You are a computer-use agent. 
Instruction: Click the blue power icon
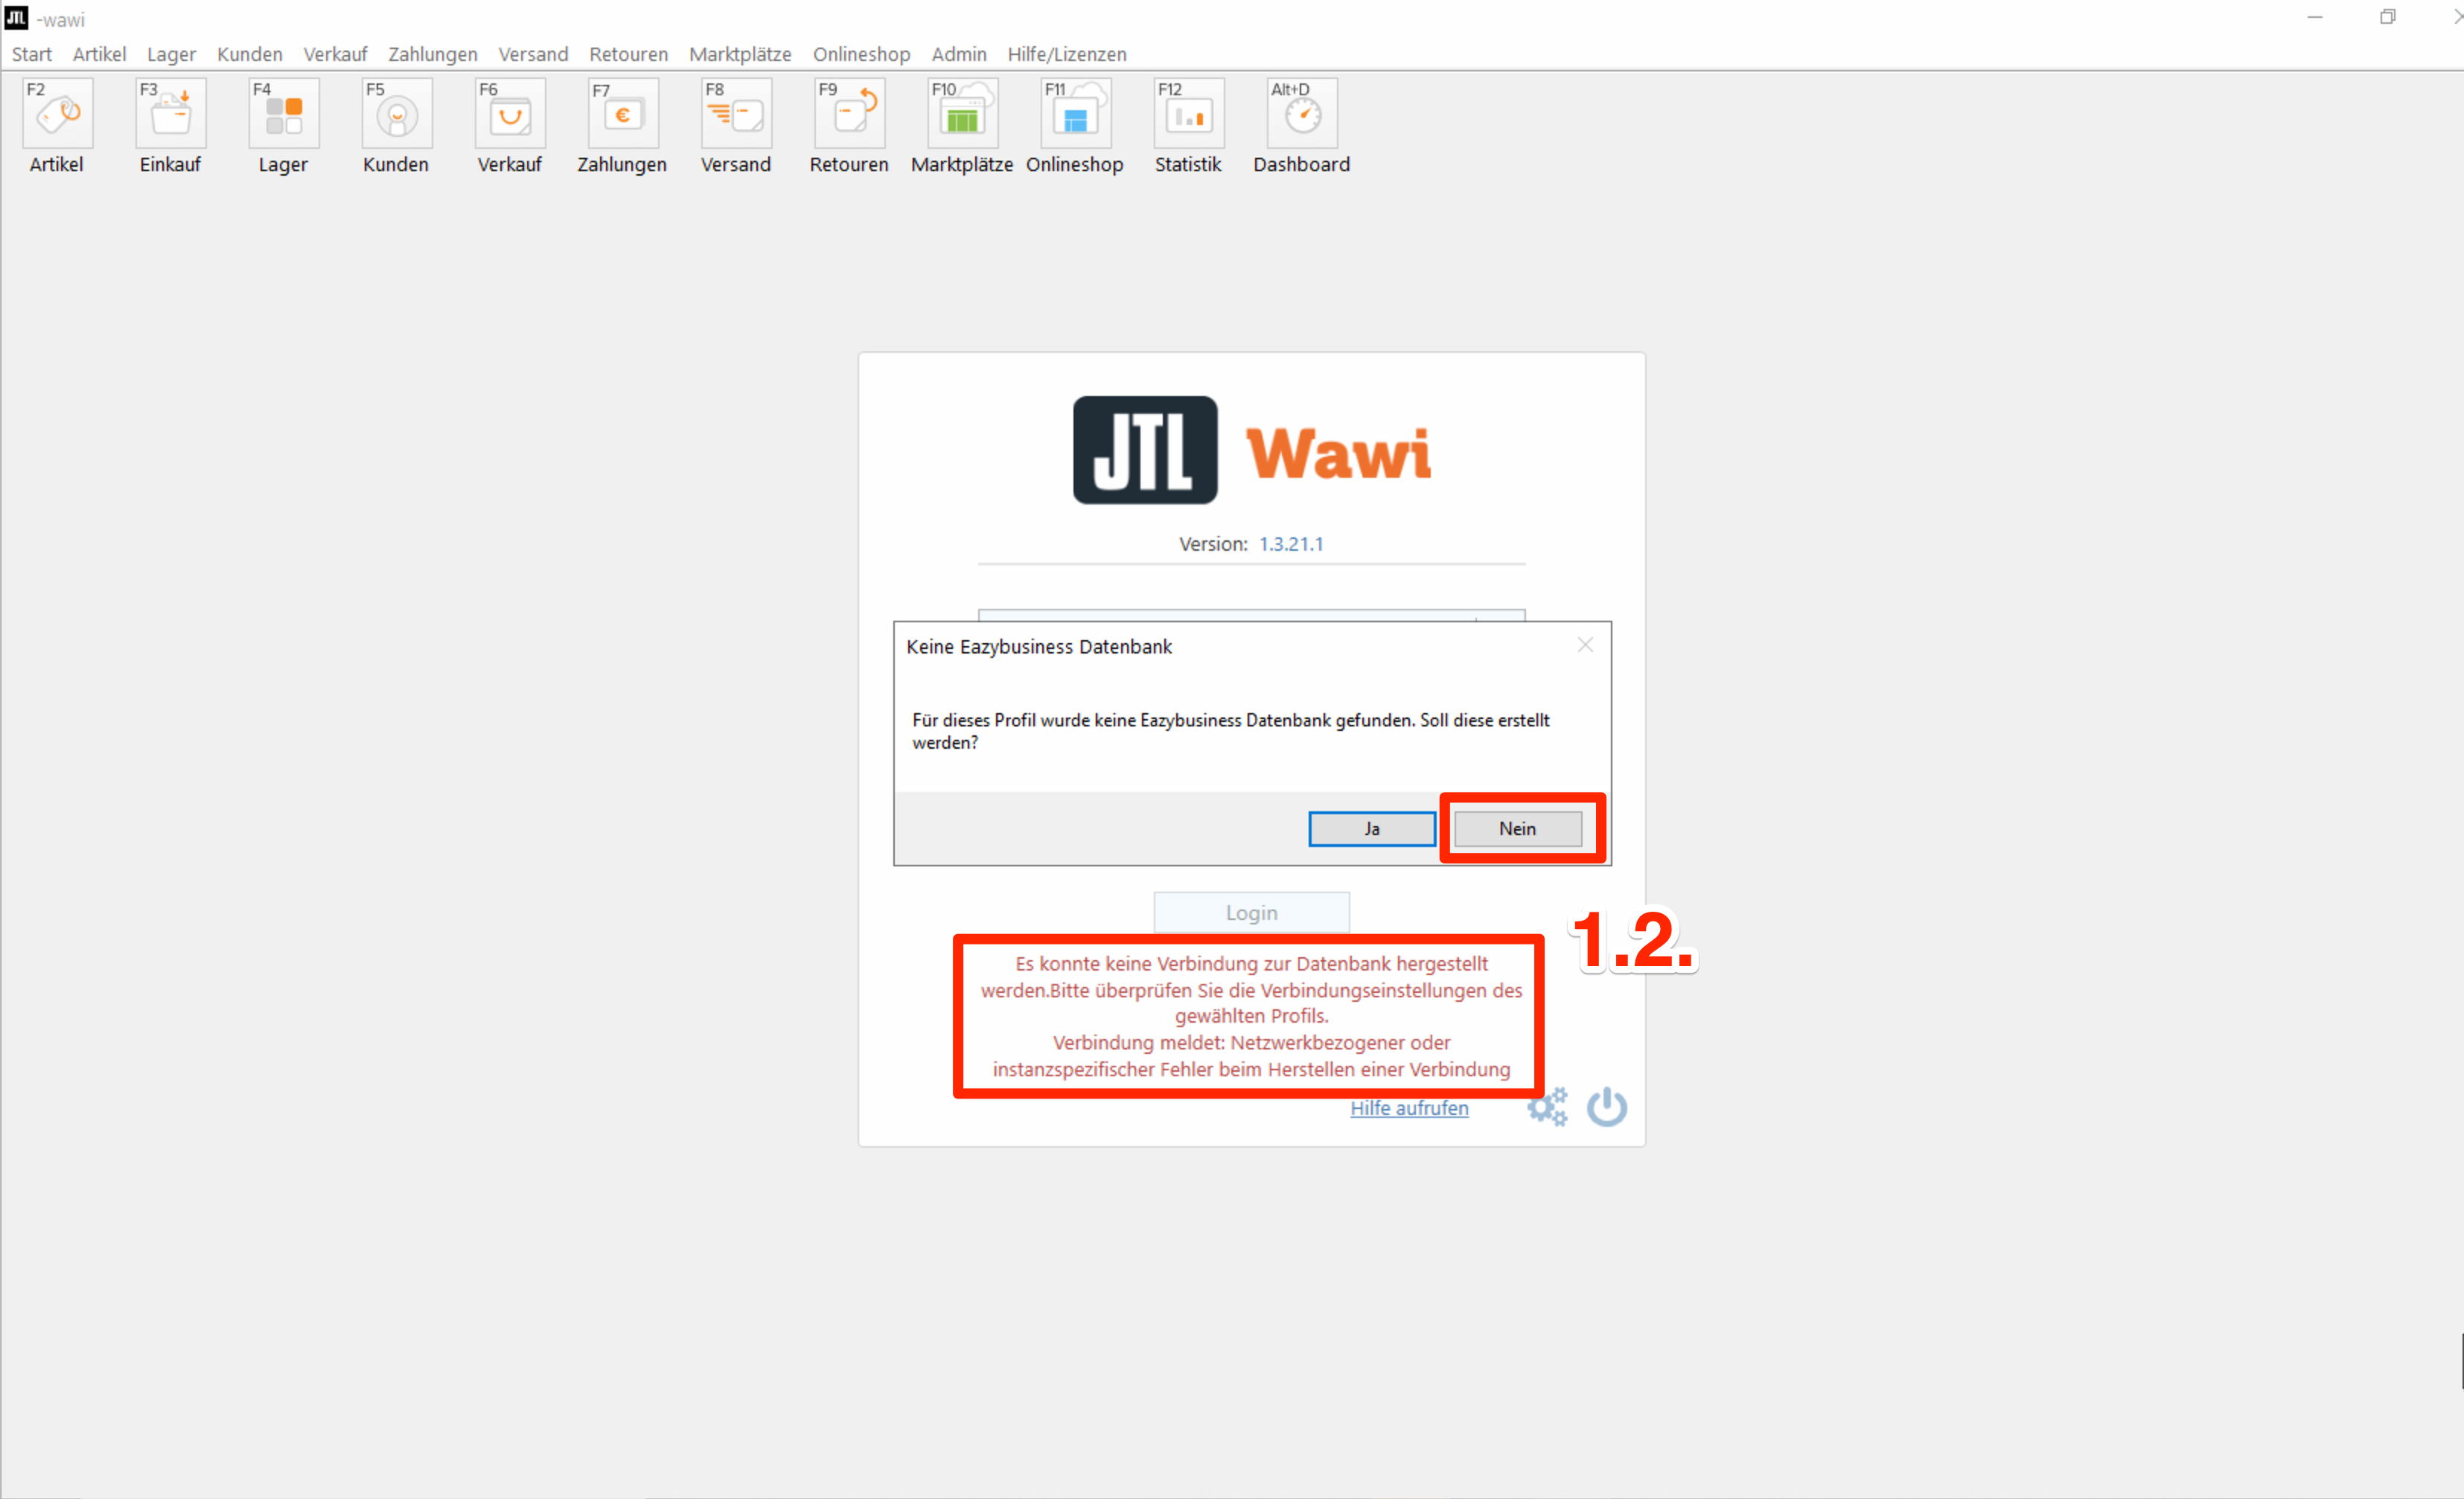click(x=1606, y=1107)
